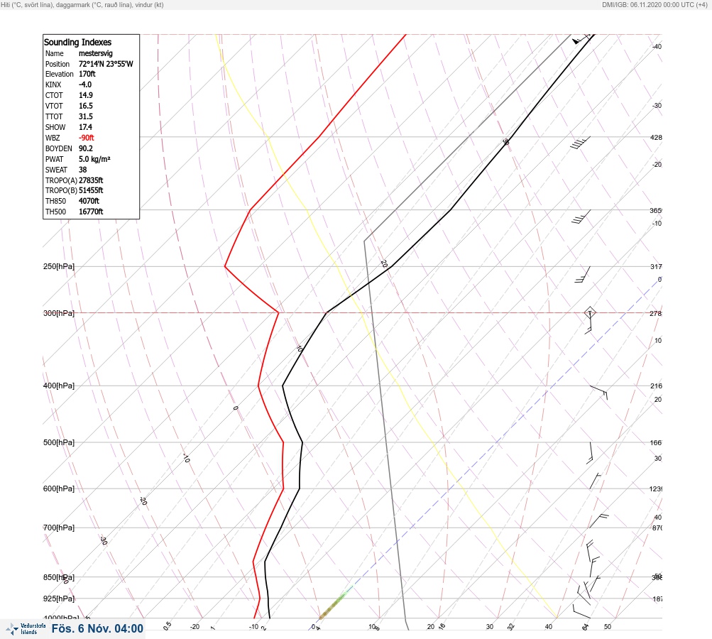Click the SHOW value 17.4
Image resolution: width=712 pixels, height=639 pixels.
[x=85, y=127]
